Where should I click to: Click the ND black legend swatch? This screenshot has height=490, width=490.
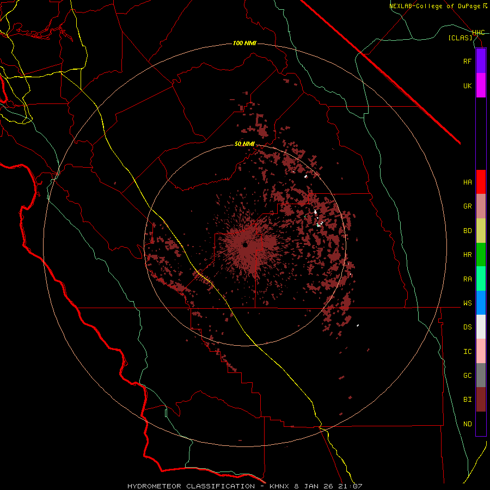(481, 424)
